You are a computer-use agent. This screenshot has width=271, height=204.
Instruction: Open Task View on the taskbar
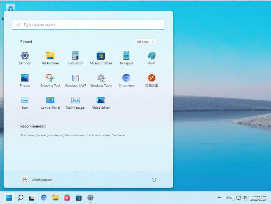click(x=32, y=198)
